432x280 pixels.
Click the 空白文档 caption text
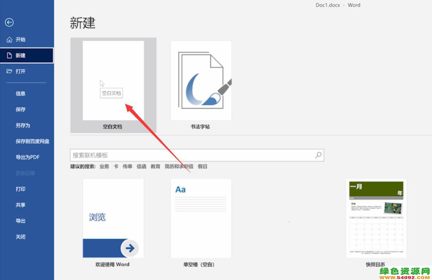pyautogui.click(x=112, y=127)
